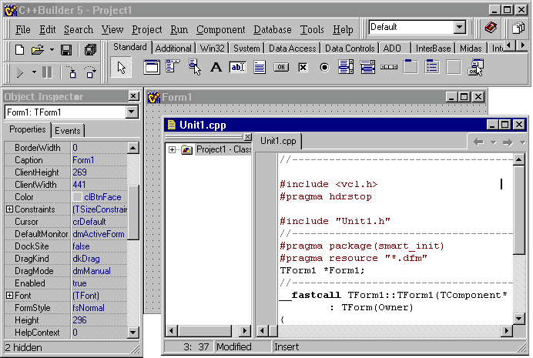Select the arrow pointer tool in the palette
Viewport: 533px width, 358px height.
click(122, 68)
